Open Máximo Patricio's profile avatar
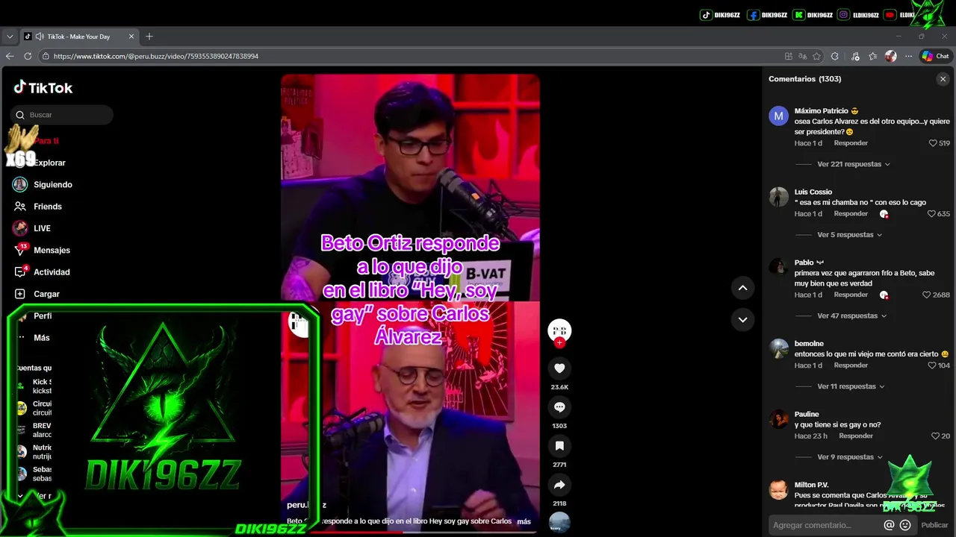The image size is (956, 537). pos(779,116)
